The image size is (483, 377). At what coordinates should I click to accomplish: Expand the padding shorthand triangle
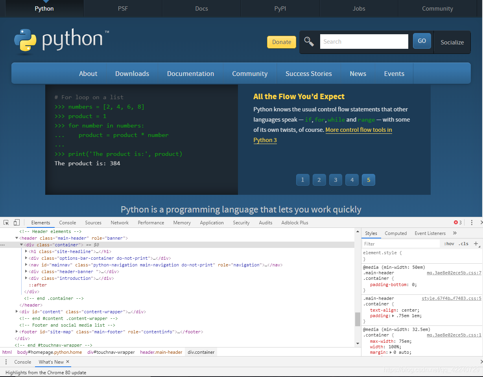coord(394,316)
